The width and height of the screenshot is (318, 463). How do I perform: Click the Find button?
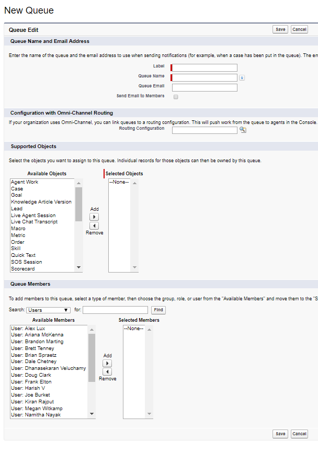pyautogui.click(x=158, y=310)
